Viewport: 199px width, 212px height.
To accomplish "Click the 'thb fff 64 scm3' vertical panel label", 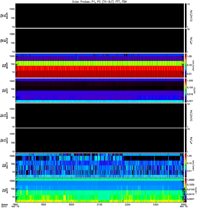I will (x=4, y=41).
